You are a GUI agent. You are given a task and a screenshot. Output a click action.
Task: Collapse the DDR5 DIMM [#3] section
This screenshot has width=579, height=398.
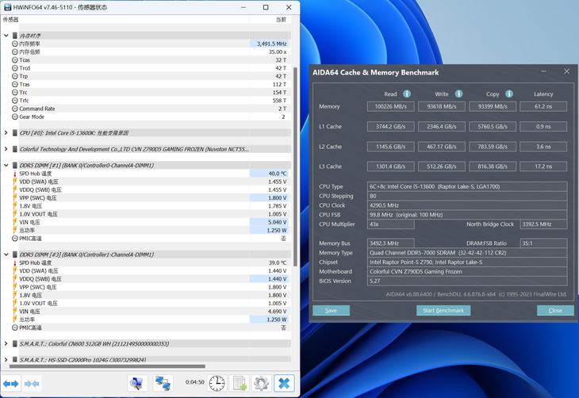tap(6, 254)
